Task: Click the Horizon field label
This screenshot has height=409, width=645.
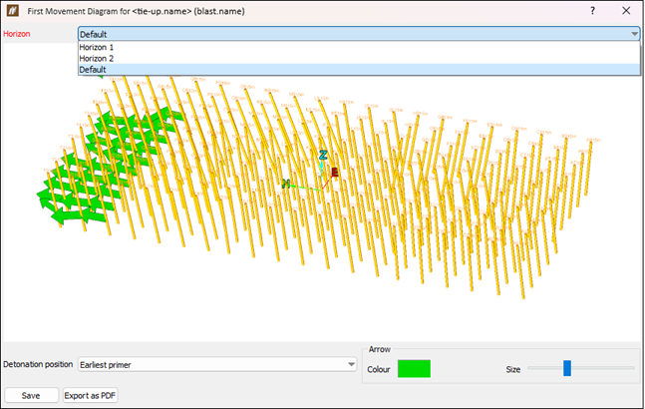Action: pos(17,34)
